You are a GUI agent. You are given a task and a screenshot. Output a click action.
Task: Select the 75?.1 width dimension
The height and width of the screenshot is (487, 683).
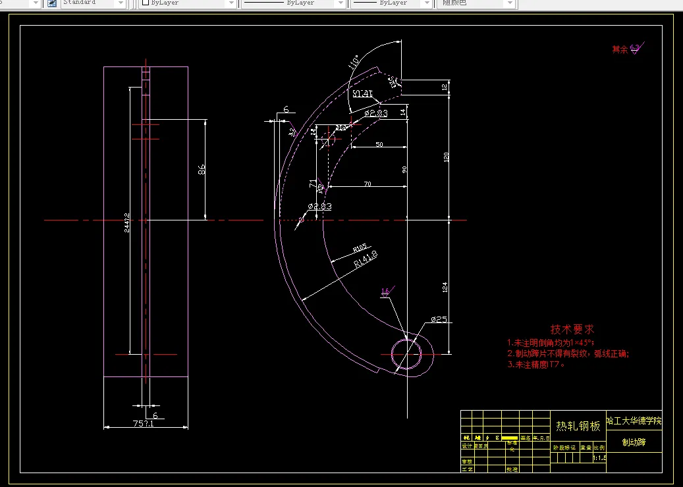[x=144, y=423]
